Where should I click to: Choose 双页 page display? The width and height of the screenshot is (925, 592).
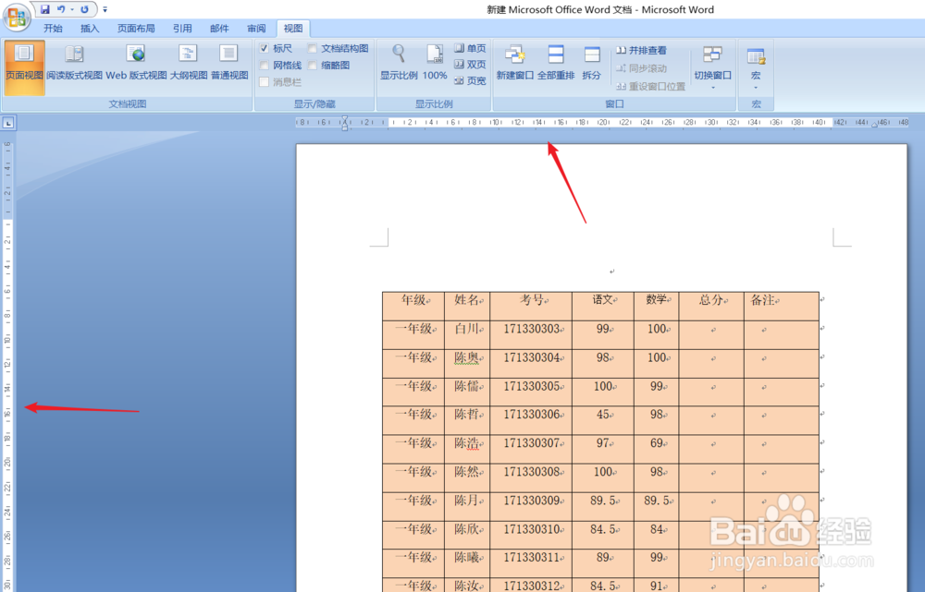pyautogui.click(x=470, y=65)
